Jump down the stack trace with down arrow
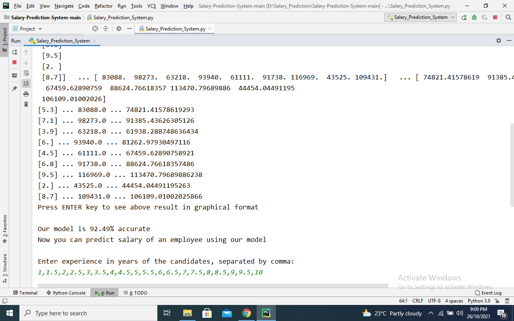The image size is (514, 321). click(x=26, y=63)
